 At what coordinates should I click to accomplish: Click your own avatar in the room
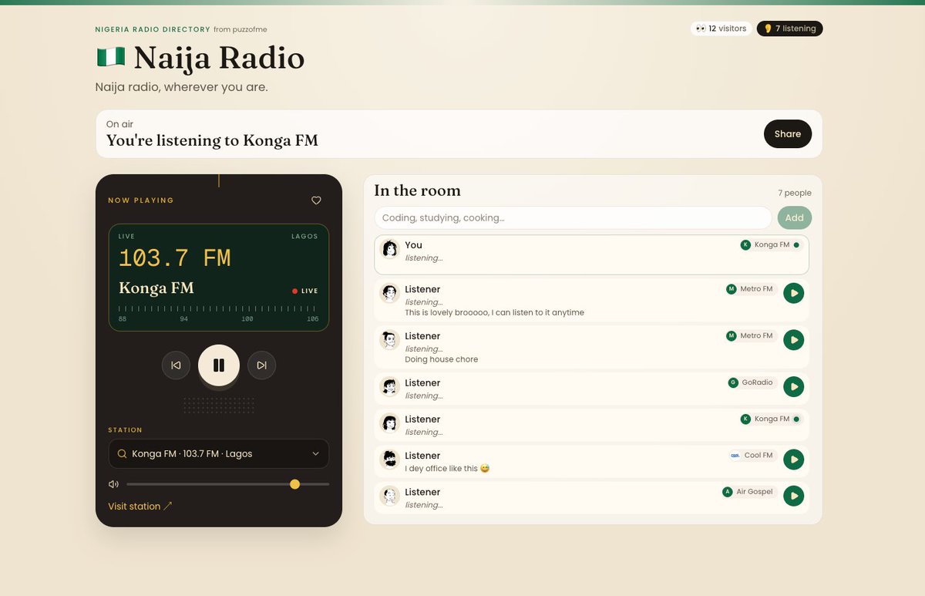click(390, 248)
